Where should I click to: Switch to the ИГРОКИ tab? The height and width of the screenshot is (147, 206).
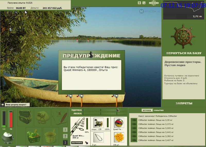pos(147,110)
